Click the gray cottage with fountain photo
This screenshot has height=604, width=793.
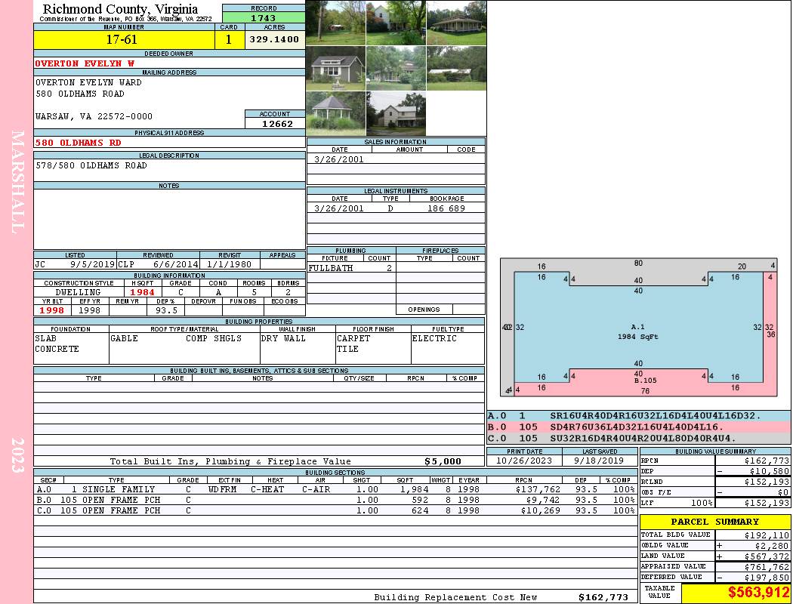pos(335,68)
